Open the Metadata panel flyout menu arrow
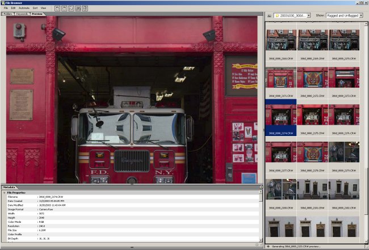The width and height of the screenshot is (369, 250). [261, 187]
